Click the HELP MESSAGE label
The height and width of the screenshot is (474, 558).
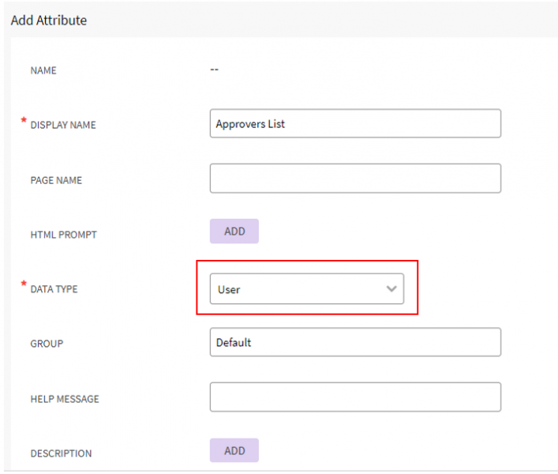pyautogui.click(x=65, y=399)
